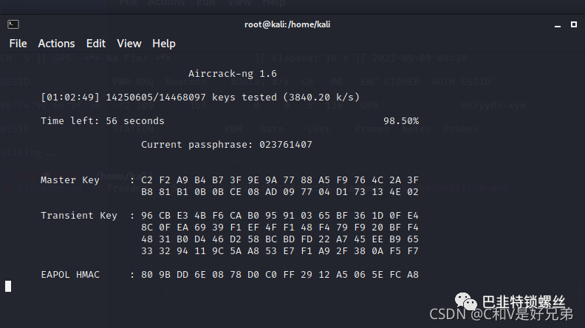Click the 98.50% progress percentage
Screen dimensions: 585x328
click(401, 121)
